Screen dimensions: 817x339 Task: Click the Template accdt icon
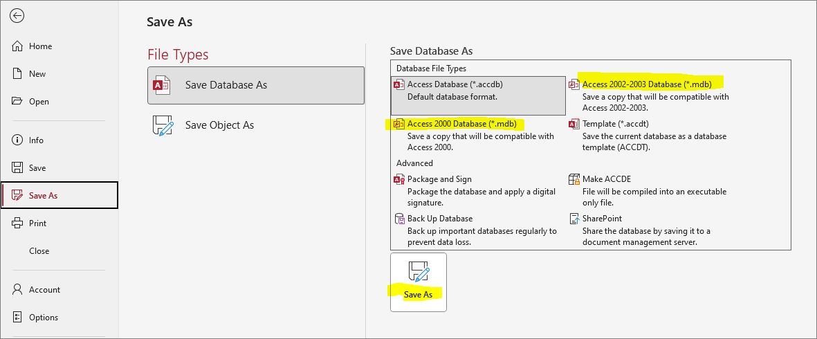(x=574, y=124)
